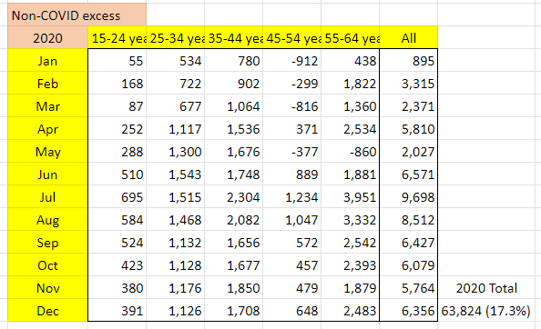Select Dec 45-54 cell showing 648
The width and height of the screenshot is (541, 329).
291,311
